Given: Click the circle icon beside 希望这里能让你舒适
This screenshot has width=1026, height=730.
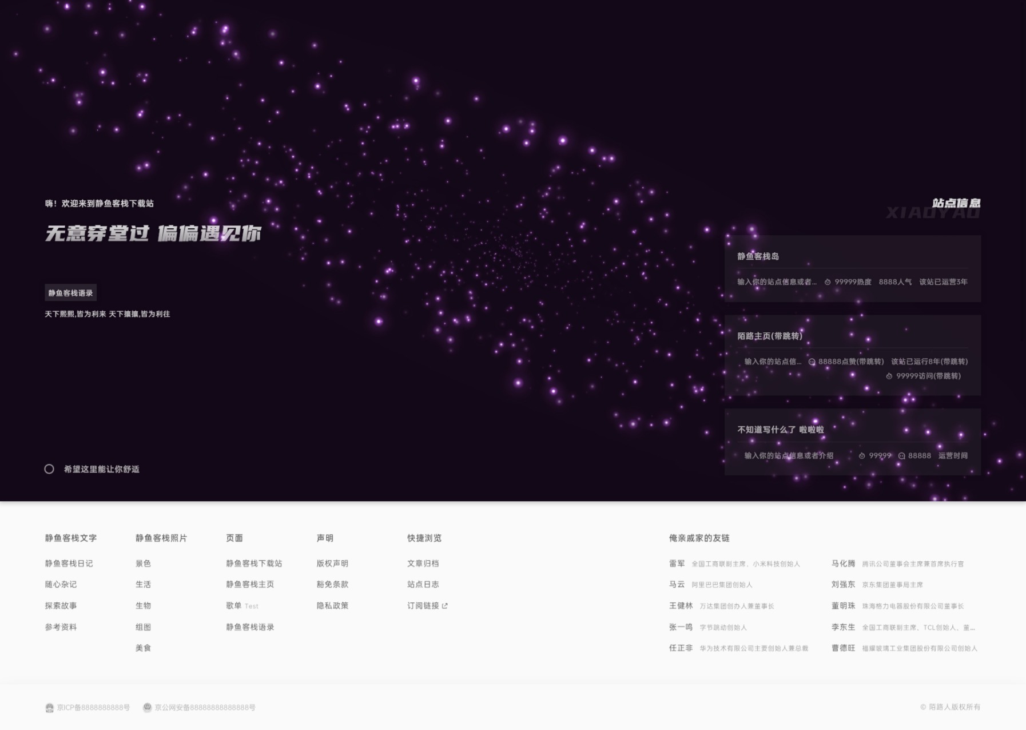Looking at the screenshot, I should pos(49,469).
